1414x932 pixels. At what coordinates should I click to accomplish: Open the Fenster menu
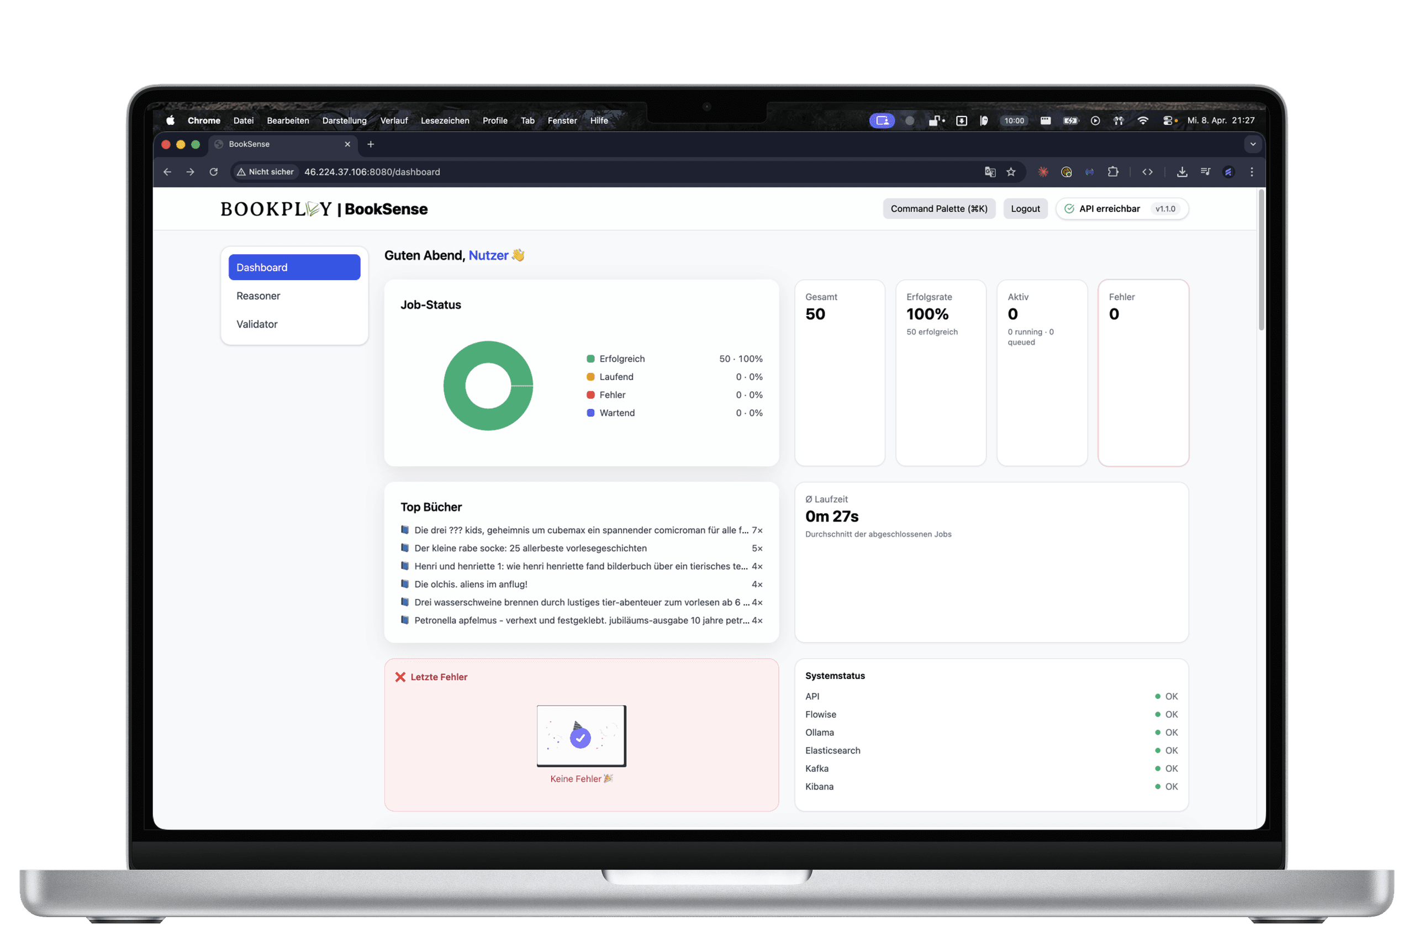point(562,120)
